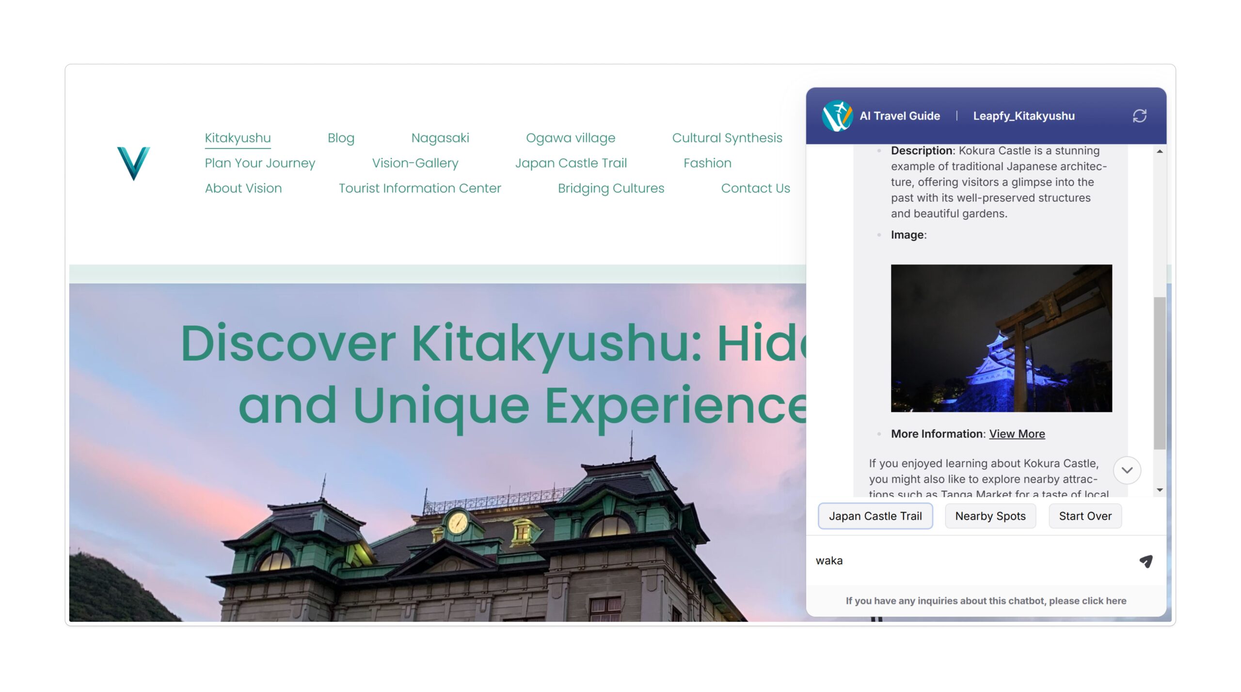The image size is (1241, 692).
Task: Focus the chat input containing waka
Action: coord(970,561)
